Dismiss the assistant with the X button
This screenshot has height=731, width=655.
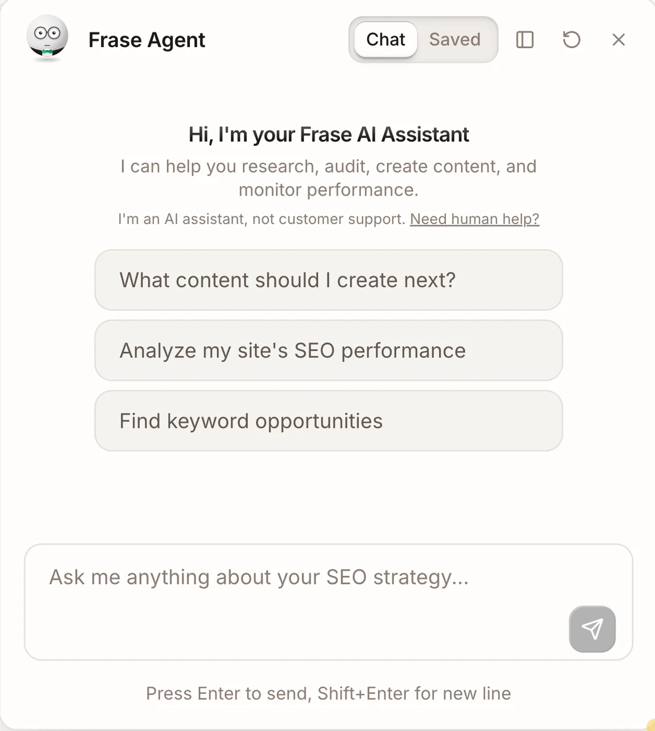click(618, 40)
